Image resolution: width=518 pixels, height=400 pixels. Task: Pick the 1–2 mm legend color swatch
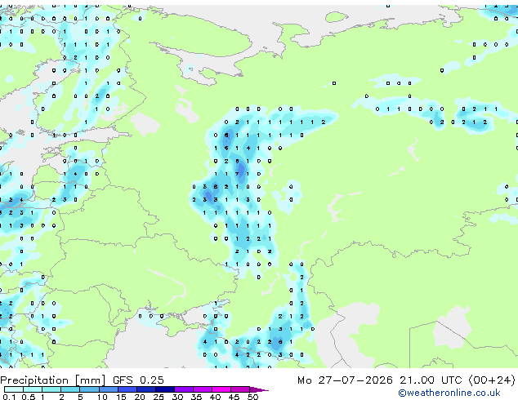pyautogui.click(x=51, y=389)
